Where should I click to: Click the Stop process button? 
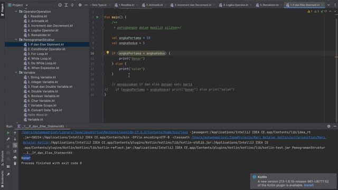tap(8, 146)
